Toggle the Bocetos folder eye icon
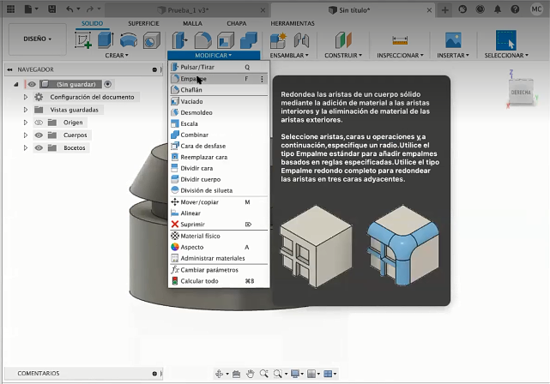This screenshot has height=384, width=550. click(38, 147)
